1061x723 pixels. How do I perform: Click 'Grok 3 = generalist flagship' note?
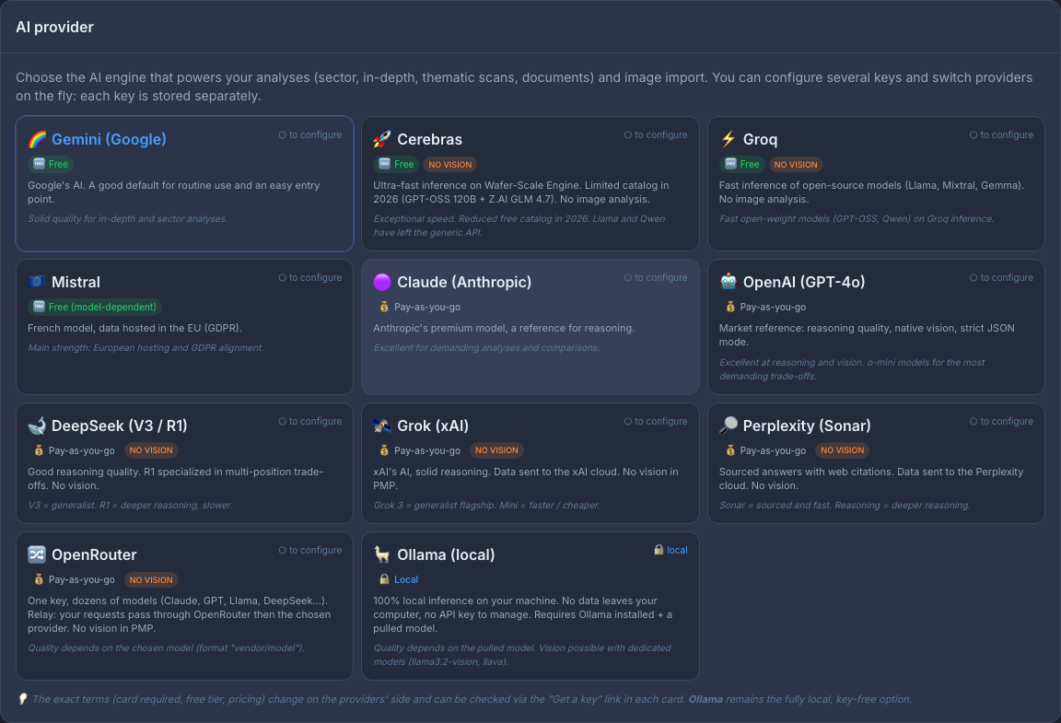pyautogui.click(x=486, y=505)
